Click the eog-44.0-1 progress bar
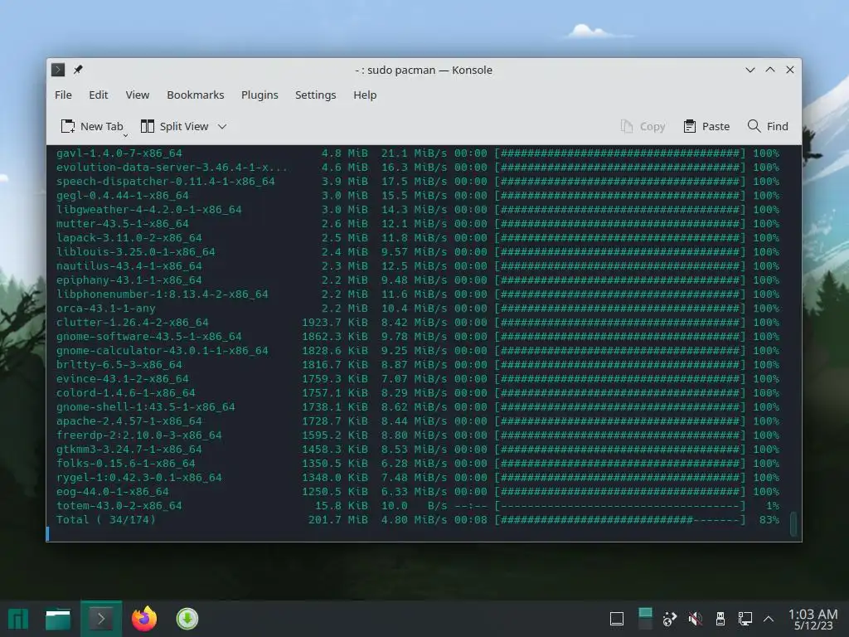Screen dimensions: 849x637 [x=620, y=492]
